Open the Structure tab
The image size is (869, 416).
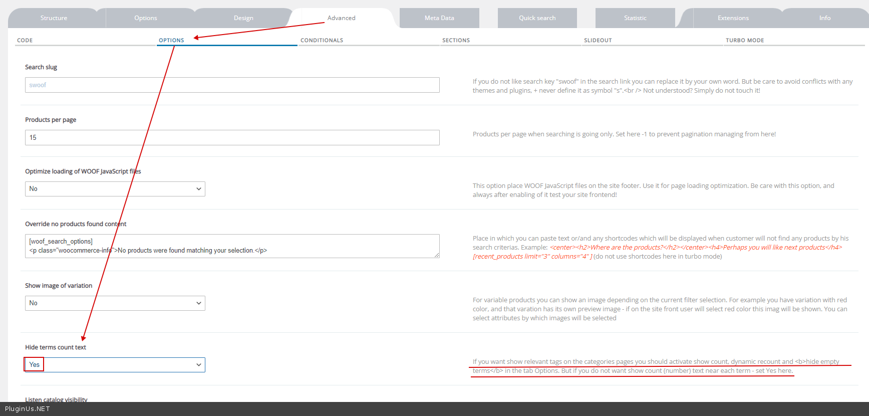(x=54, y=18)
